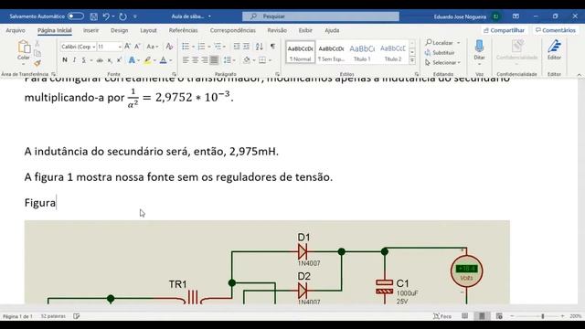Open the Ajuda tab
Image resolution: width=585 pixels, height=329 pixels.
click(x=332, y=30)
